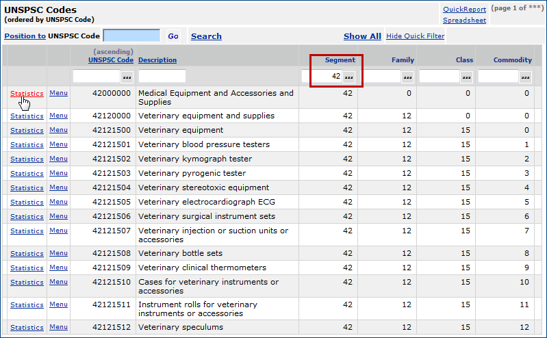Open the Search link

tap(206, 36)
